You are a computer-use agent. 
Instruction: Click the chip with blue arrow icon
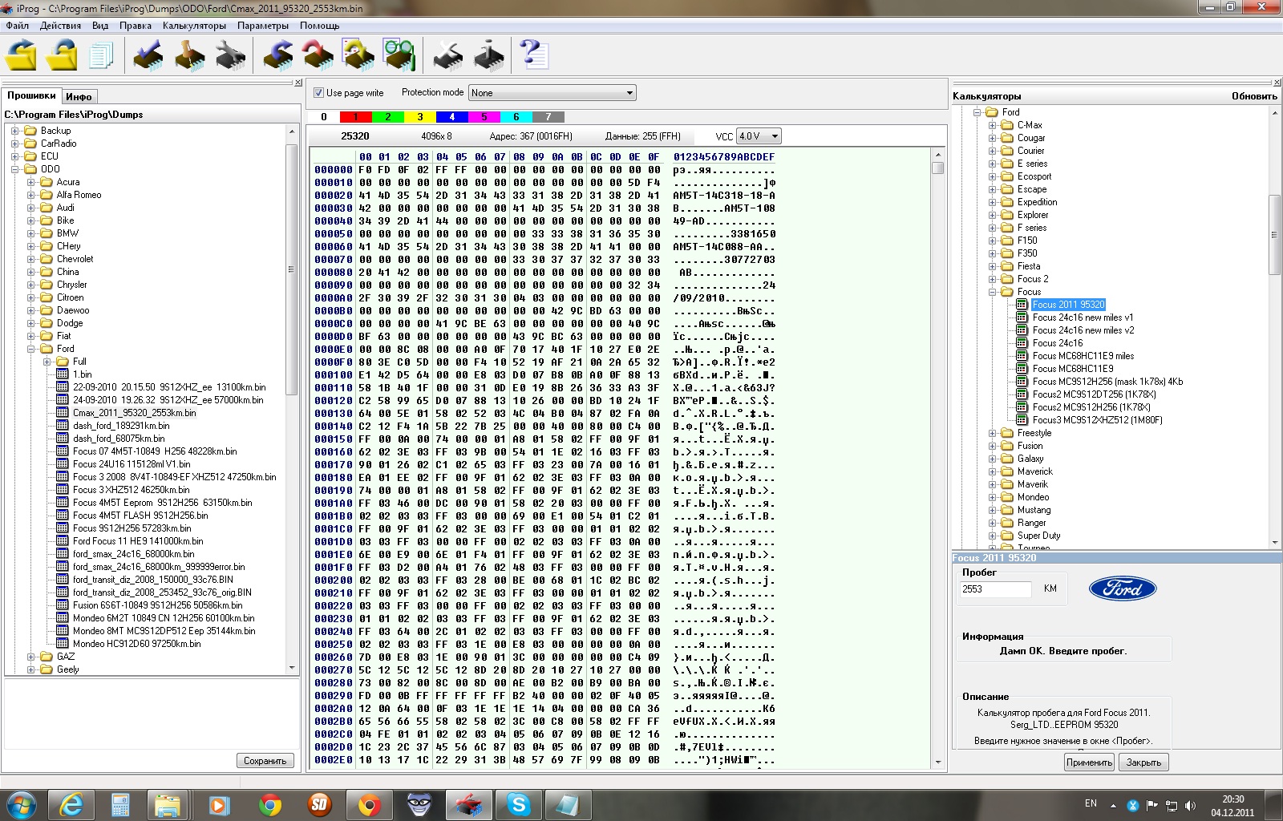click(x=277, y=55)
